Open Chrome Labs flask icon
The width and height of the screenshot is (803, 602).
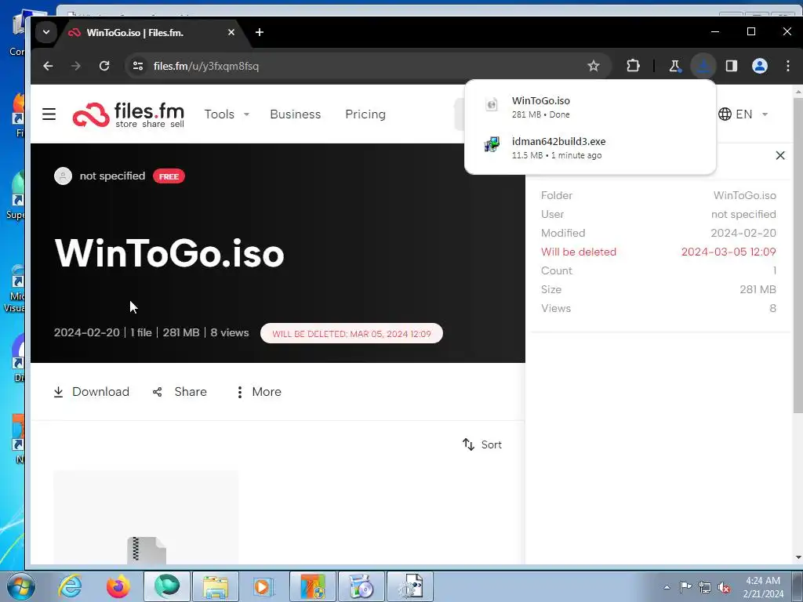coord(675,66)
